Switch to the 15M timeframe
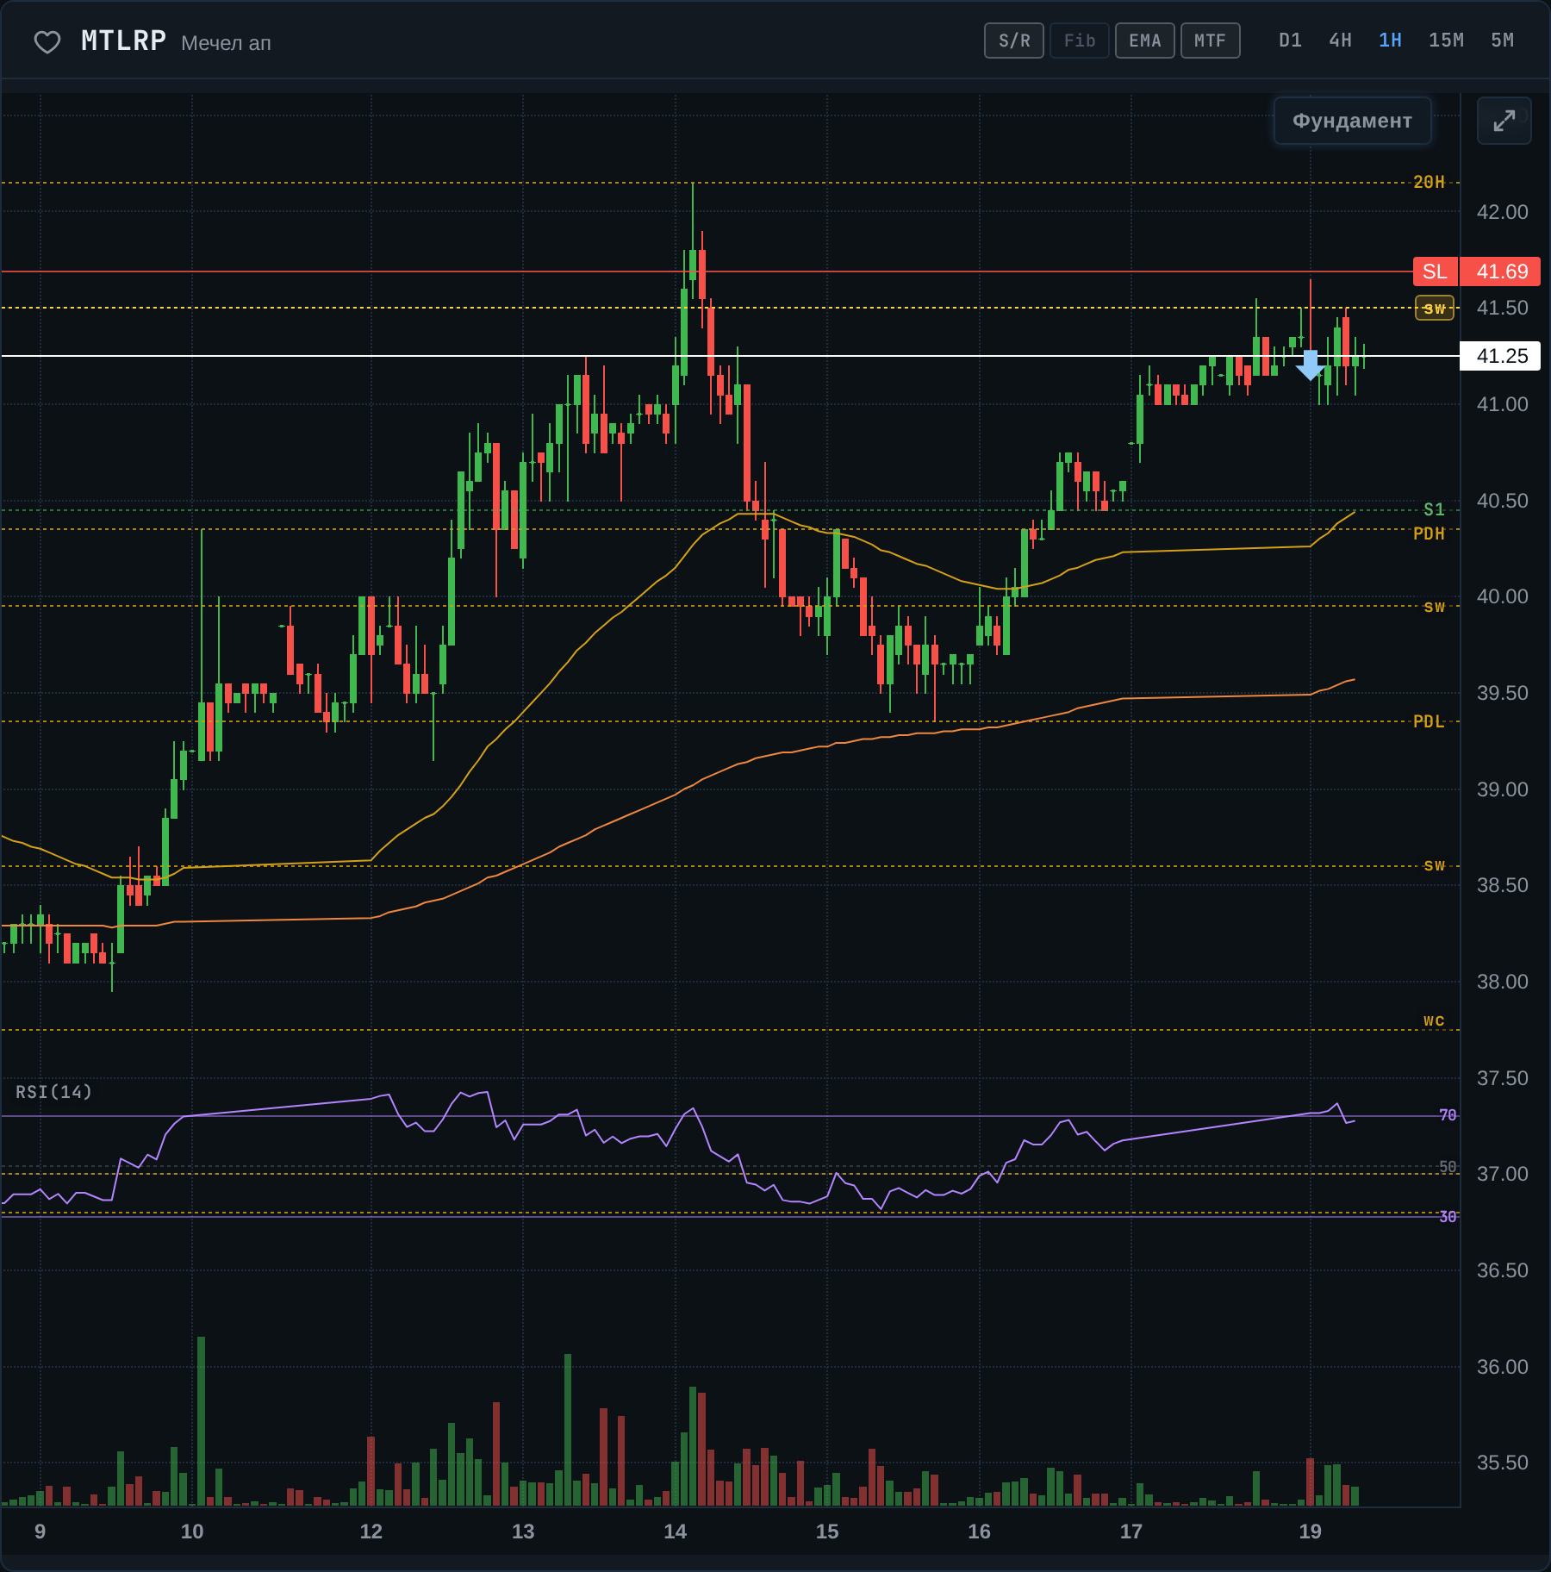This screenshot has height=1572, width=1551. click(1446, 41)
